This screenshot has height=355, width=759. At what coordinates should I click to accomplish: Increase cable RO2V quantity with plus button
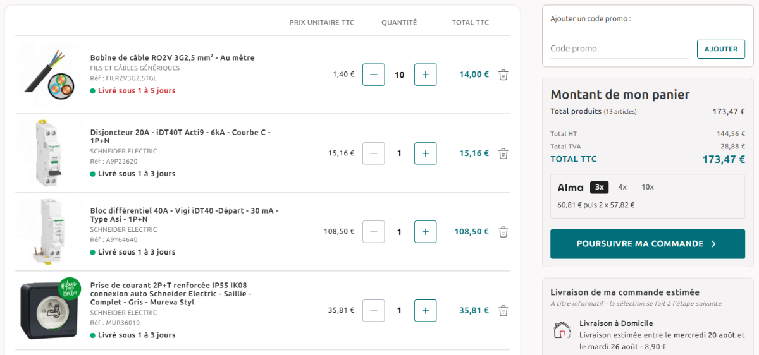(x=425, y=75)
